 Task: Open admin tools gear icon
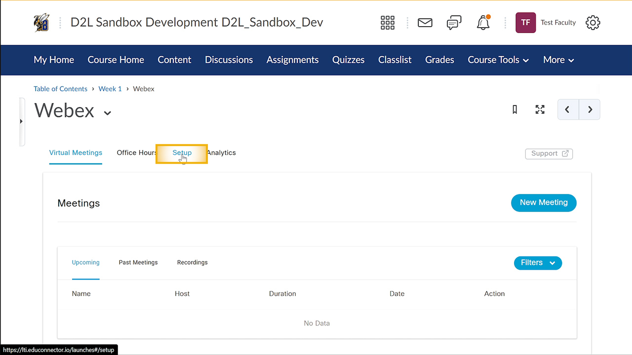tap(592, 23)
